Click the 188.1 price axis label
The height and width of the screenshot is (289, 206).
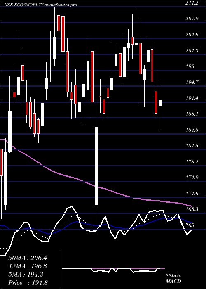click(x=193, y=114)
